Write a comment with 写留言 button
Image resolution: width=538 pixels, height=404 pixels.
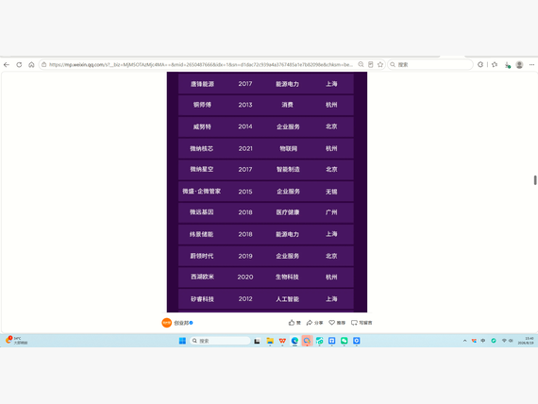point(361,323)
